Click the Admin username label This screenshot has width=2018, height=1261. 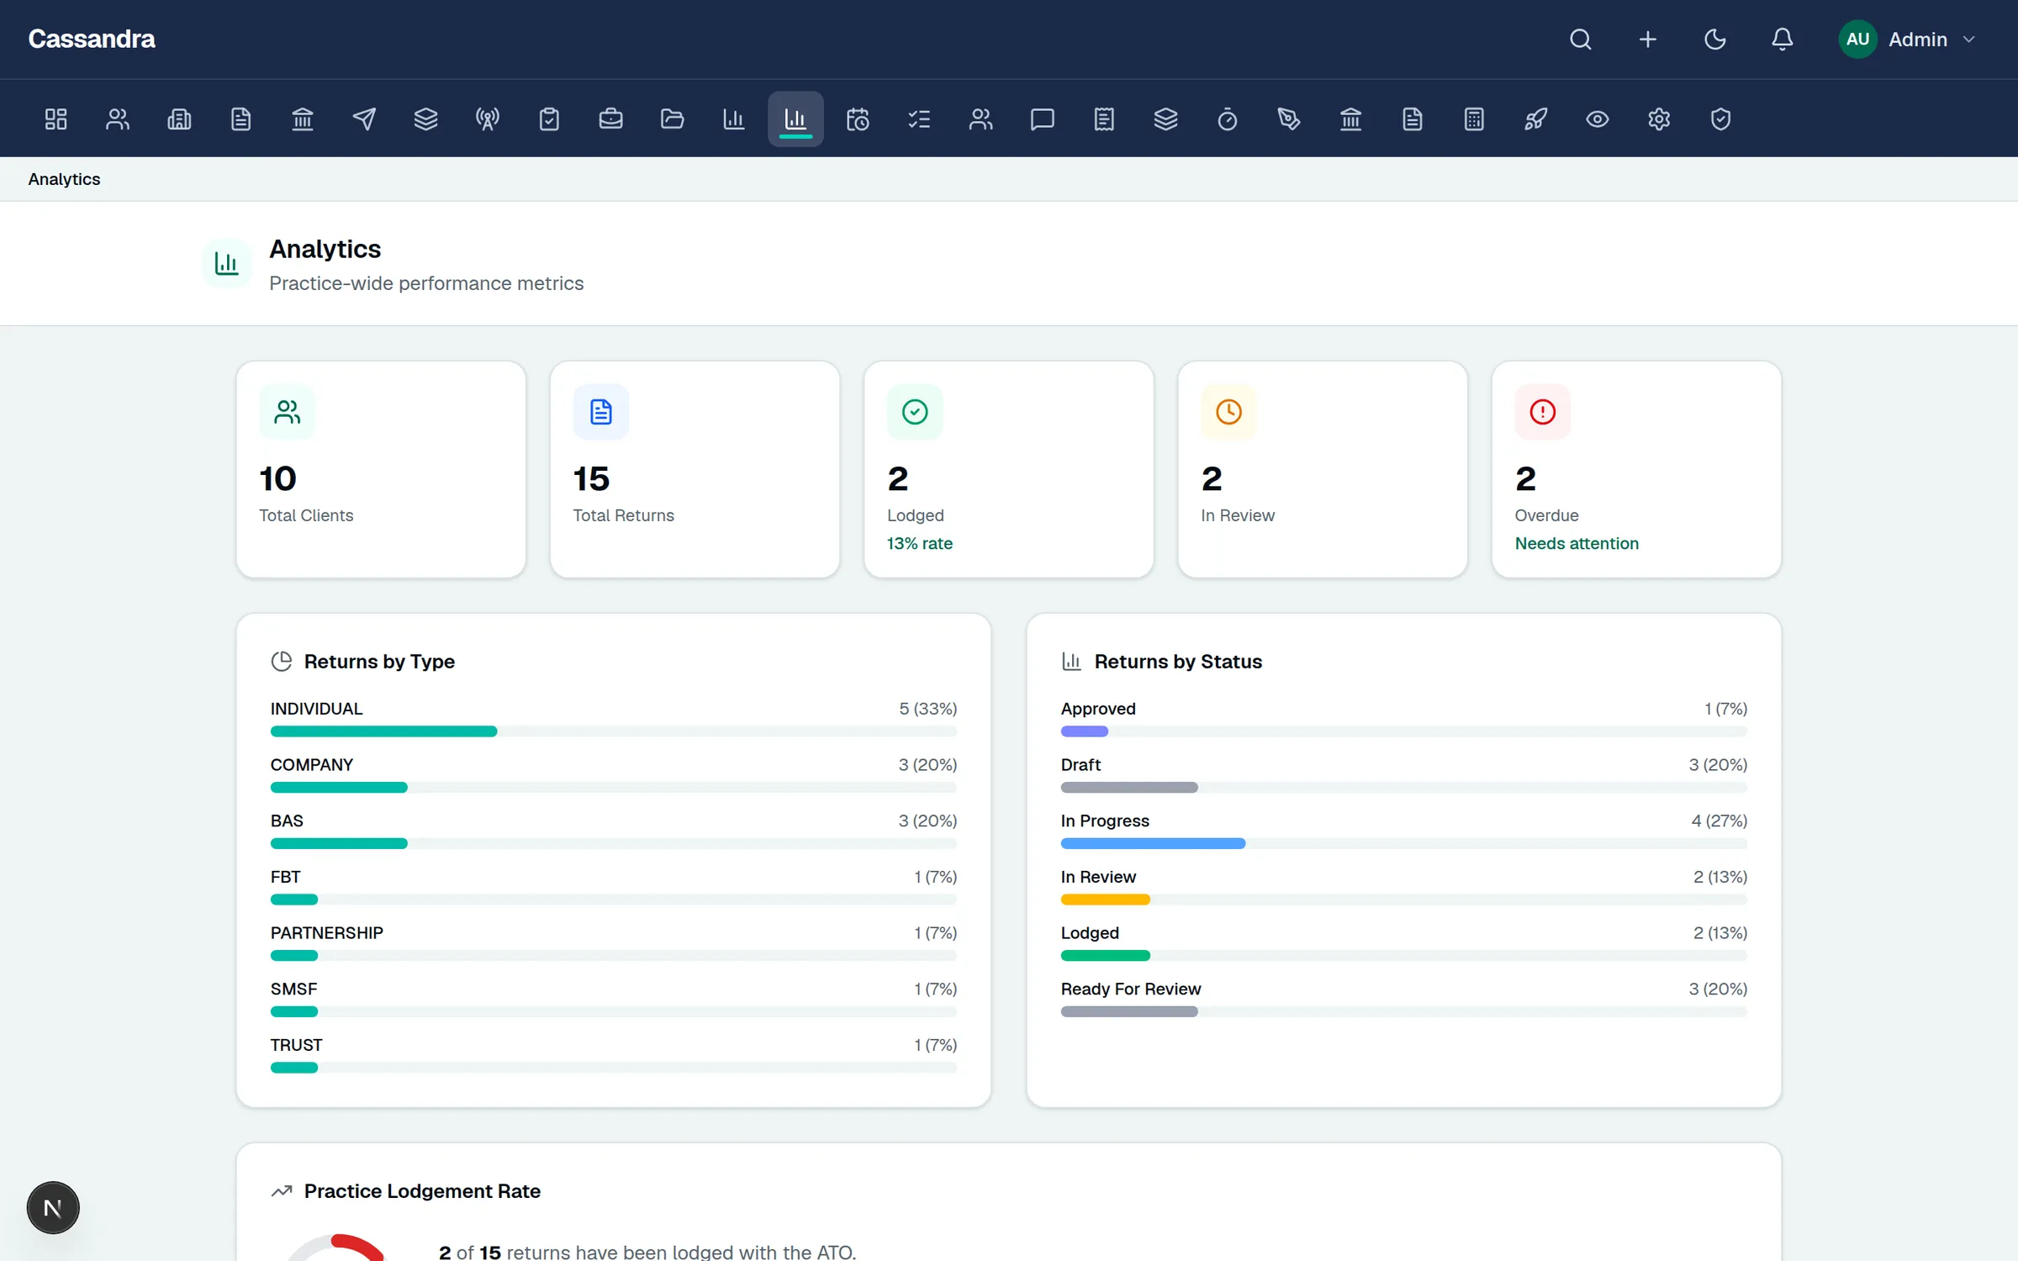(1918, 40)
